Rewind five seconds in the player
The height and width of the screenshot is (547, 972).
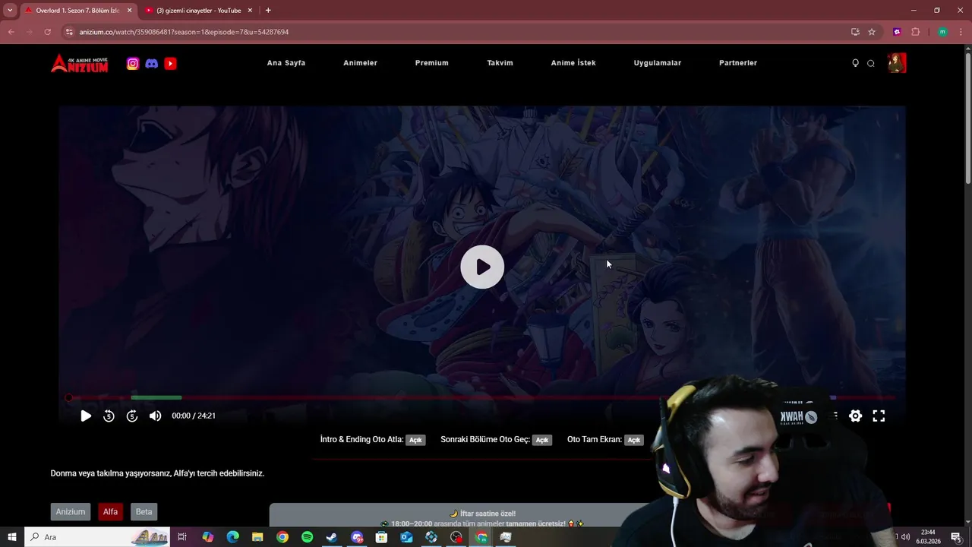(x=109, y=416)
